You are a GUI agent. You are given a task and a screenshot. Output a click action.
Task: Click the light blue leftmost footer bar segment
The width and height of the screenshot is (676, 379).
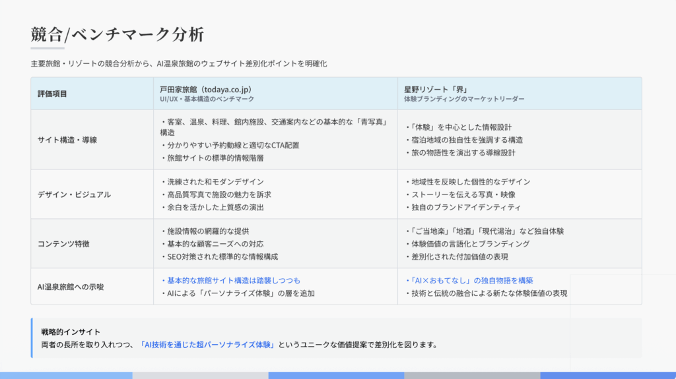(66, 375)
